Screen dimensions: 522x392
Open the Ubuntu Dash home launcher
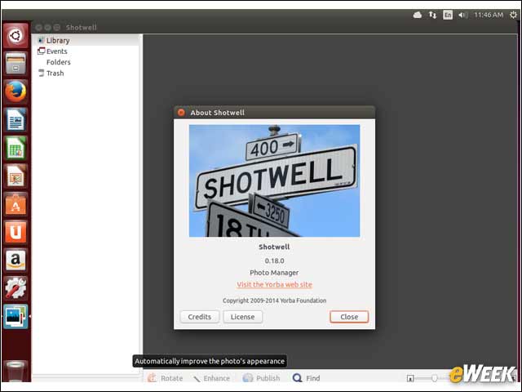click(15, 36)
